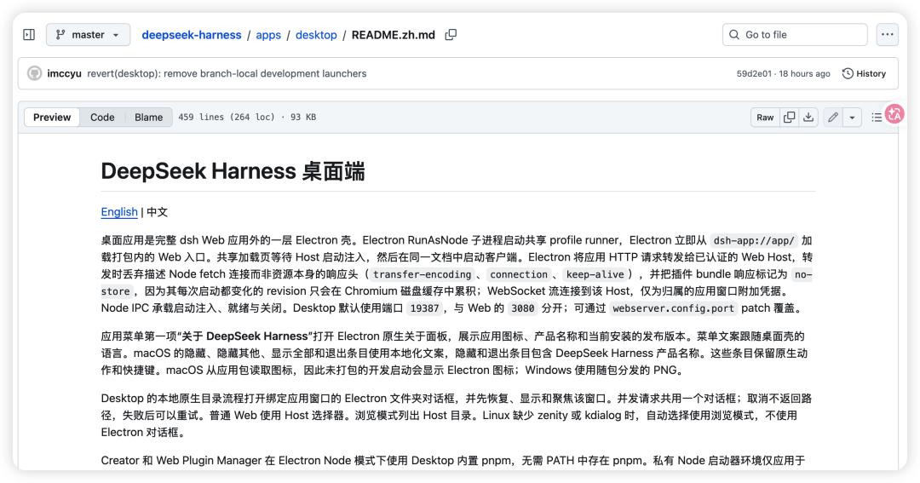Click the pink translate extension icon
Image resolution: width=920 pixels, height=483 pixels.
[894, 114]
